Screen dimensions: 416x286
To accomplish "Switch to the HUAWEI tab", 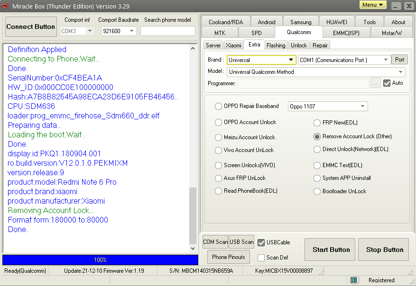I will point(336,22).
